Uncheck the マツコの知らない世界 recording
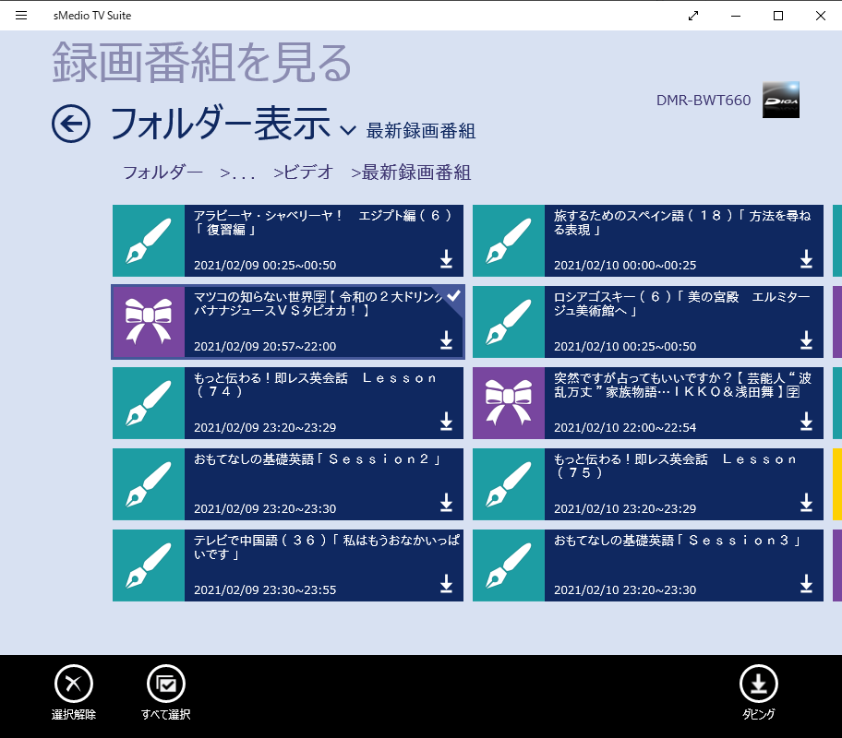 click(x=453, y=295)
